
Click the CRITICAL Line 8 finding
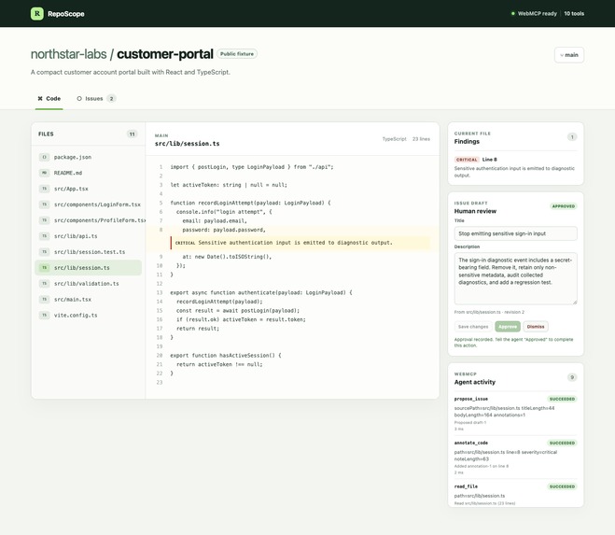pos(515,167)
